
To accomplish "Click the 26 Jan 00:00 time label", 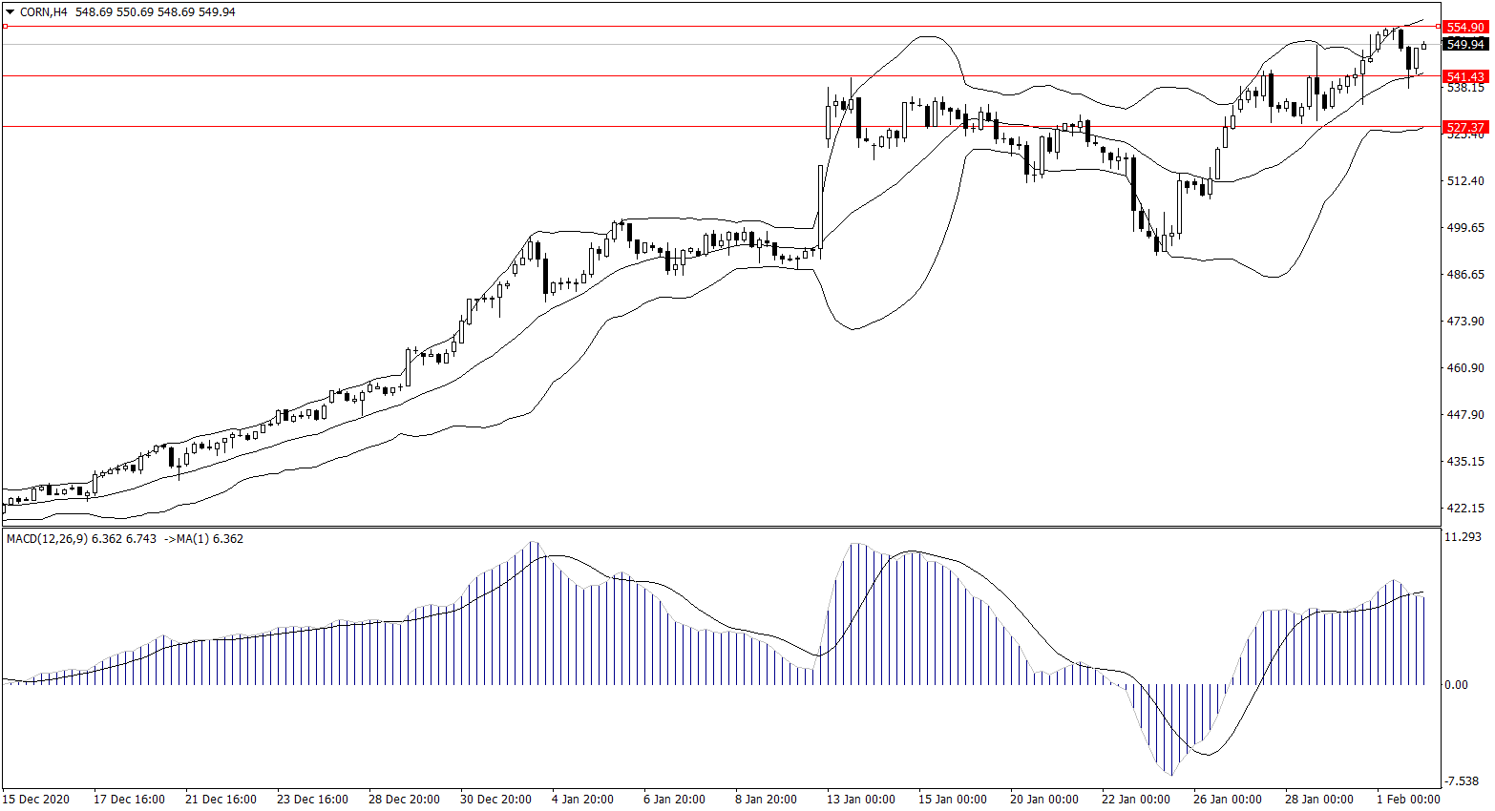I will (x=1227, y=800).
